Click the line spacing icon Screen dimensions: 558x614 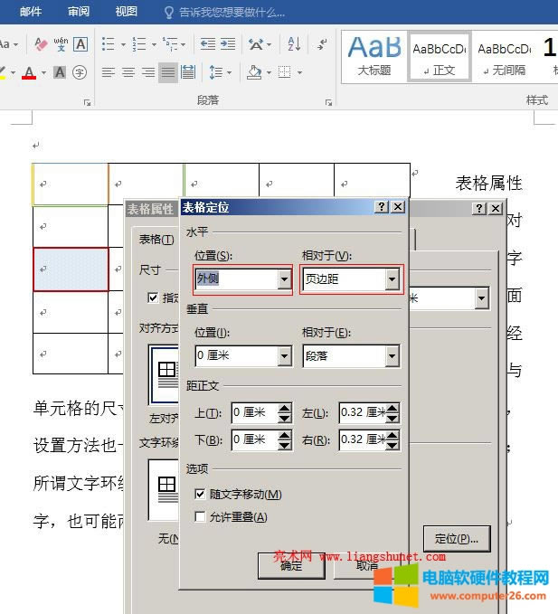coord(215,72)
